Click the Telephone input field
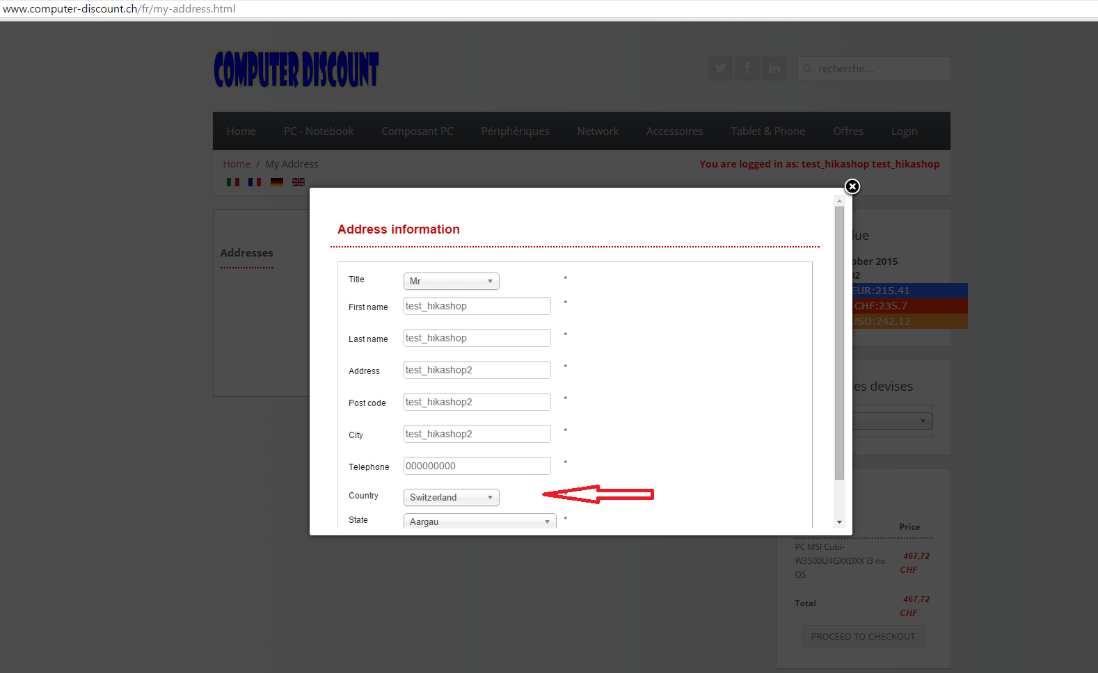1098x673 pixels. click(477, 466)
